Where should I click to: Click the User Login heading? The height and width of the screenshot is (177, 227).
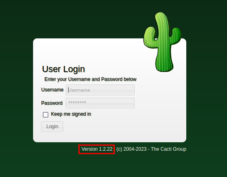(x=63, y=69)
